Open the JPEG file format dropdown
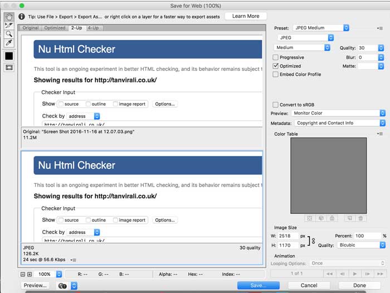The image size is (390, 293). [305, 37]
